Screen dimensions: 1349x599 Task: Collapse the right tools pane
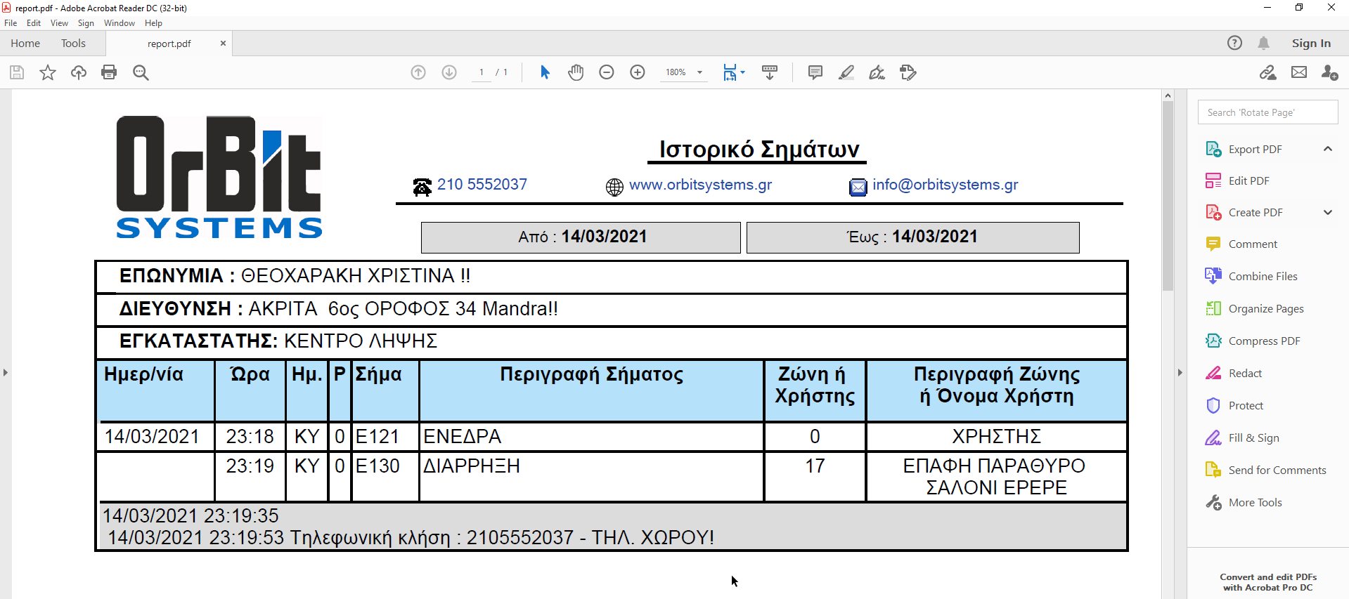[x=1180, y=372]
